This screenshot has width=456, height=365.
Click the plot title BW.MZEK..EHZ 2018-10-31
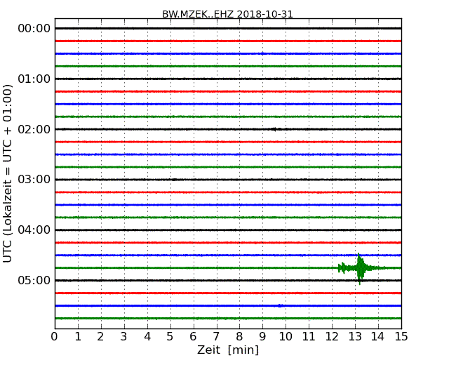tap(227, 14)
